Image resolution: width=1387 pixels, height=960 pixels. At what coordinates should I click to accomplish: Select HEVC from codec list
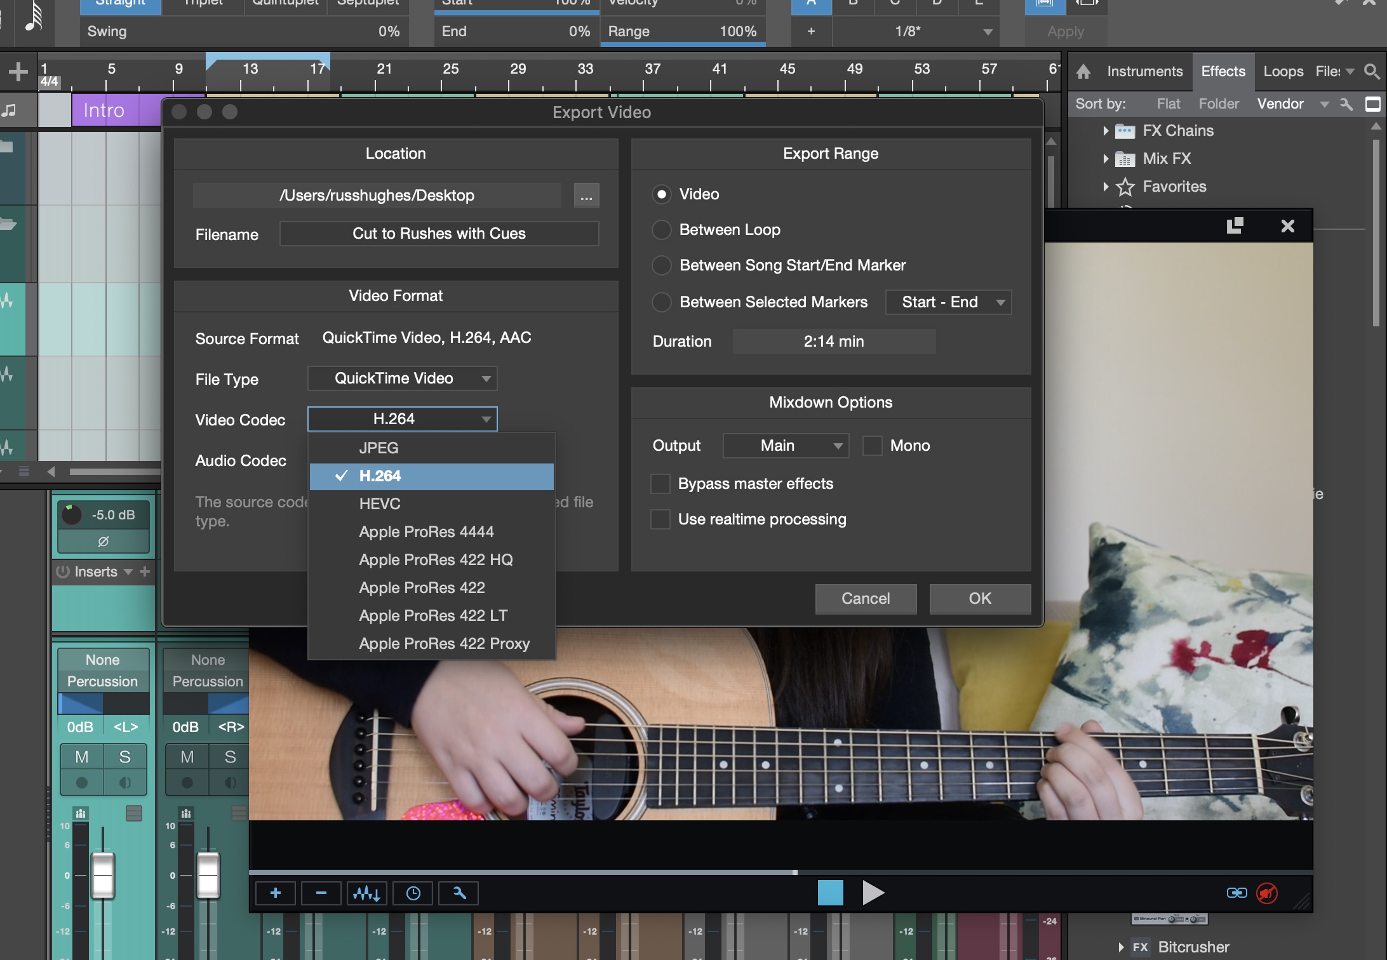pos(380,503)
